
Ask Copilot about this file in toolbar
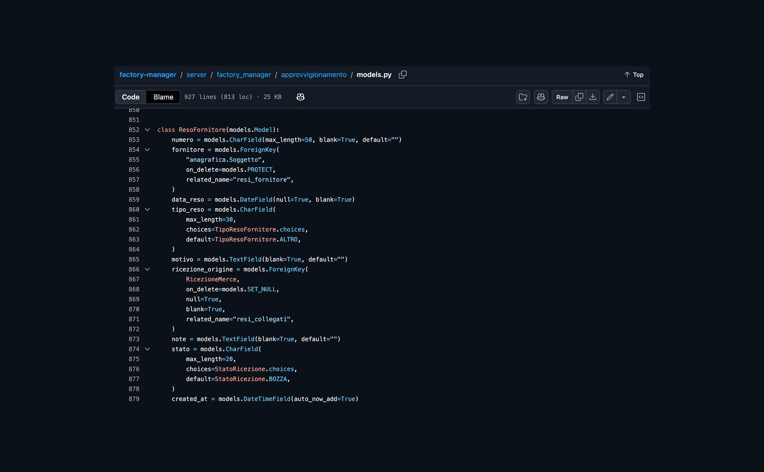tap(541, 97)
